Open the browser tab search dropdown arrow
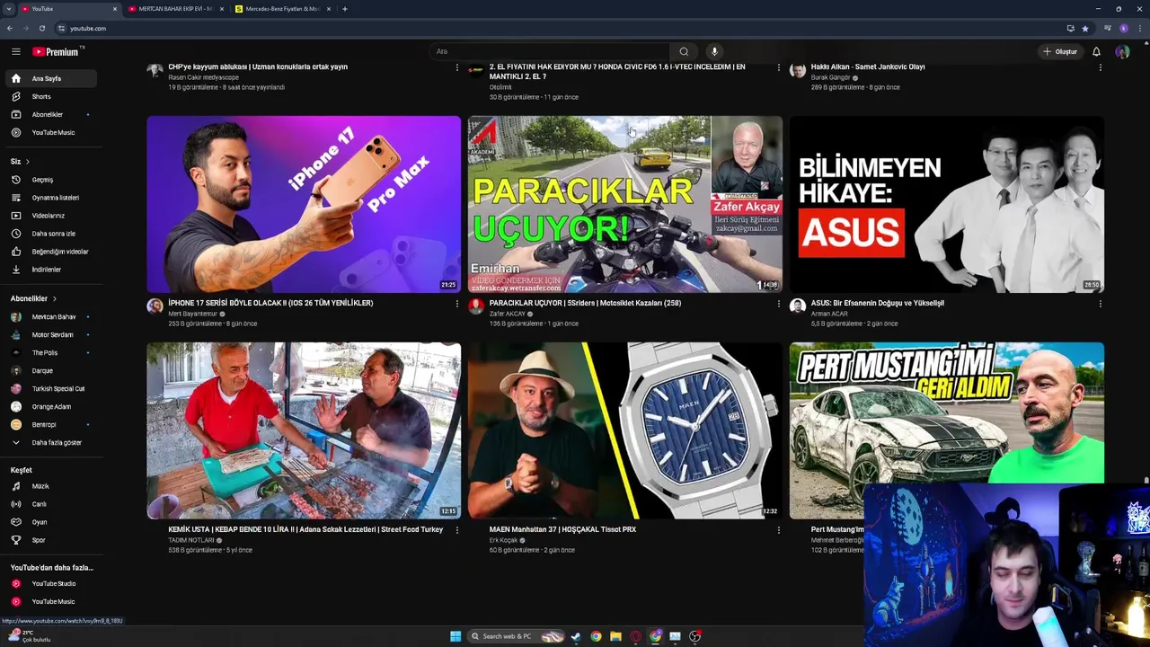The image size is (1150, 647). click(8, 9)
